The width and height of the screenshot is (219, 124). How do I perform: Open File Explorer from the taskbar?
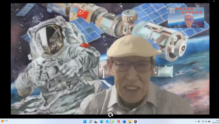click(x=130, y=121)
